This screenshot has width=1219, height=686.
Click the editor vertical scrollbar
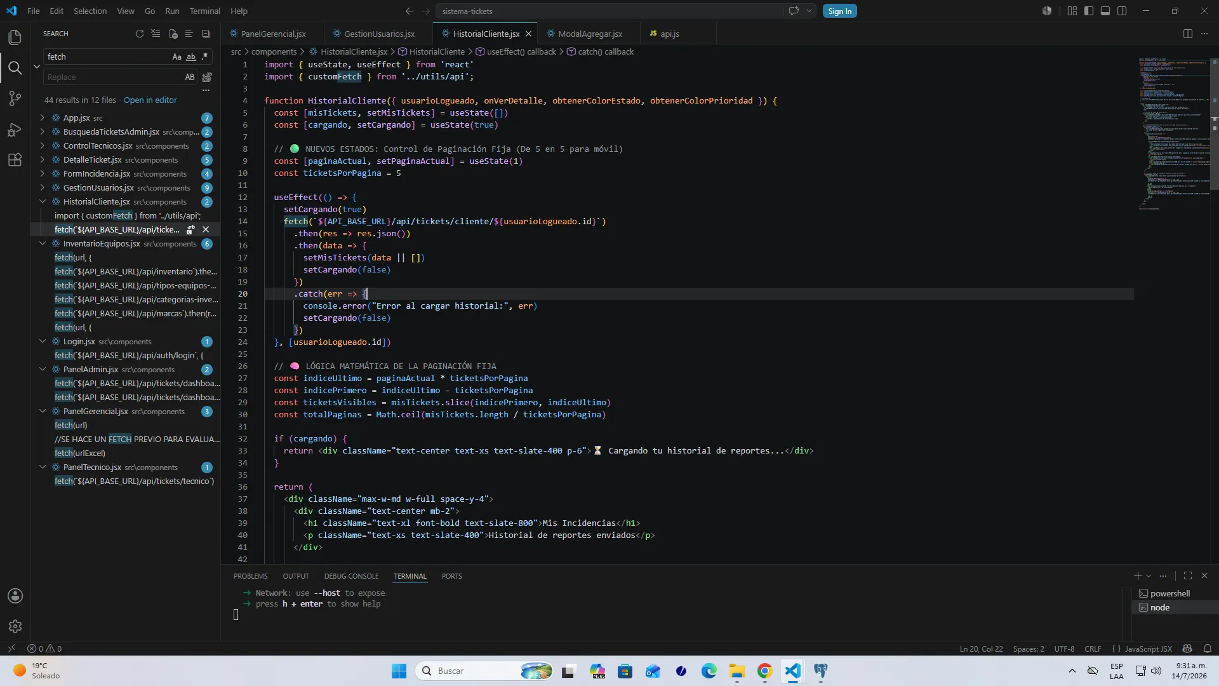click(1214, 124)
